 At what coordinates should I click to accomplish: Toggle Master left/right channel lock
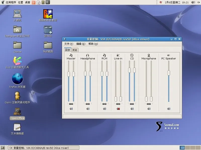point(71,104)
